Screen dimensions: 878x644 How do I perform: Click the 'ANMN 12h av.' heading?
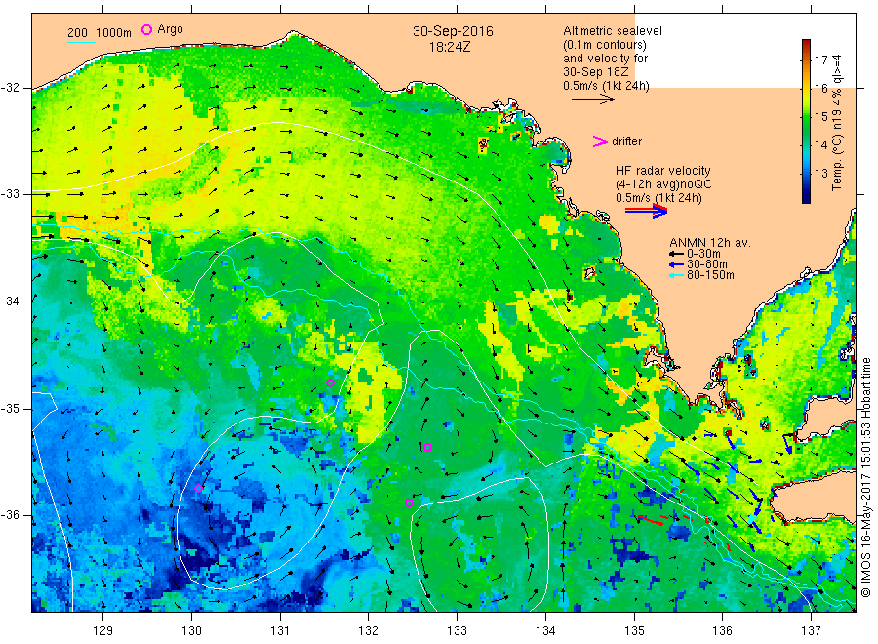(x=710, y=243)
